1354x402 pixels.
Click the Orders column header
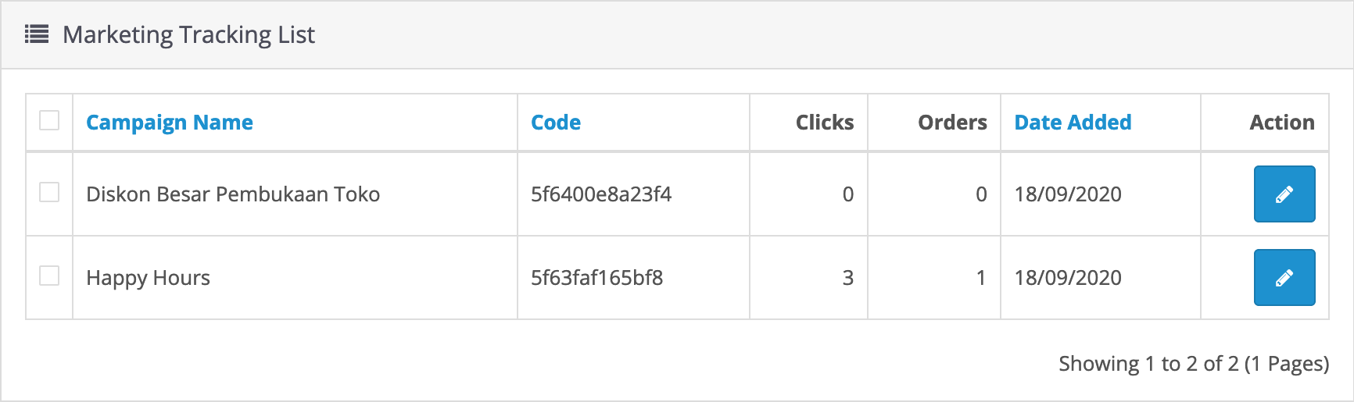(x=952, y=123)
